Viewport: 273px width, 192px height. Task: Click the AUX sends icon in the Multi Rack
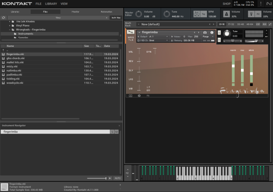pos(264,24)
